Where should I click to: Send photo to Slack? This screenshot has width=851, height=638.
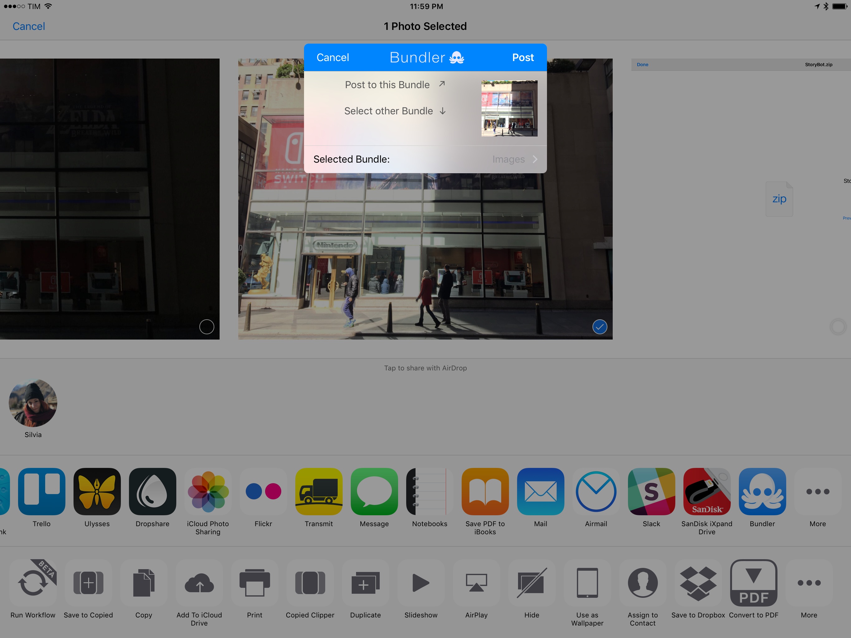[x=651, y=491]
